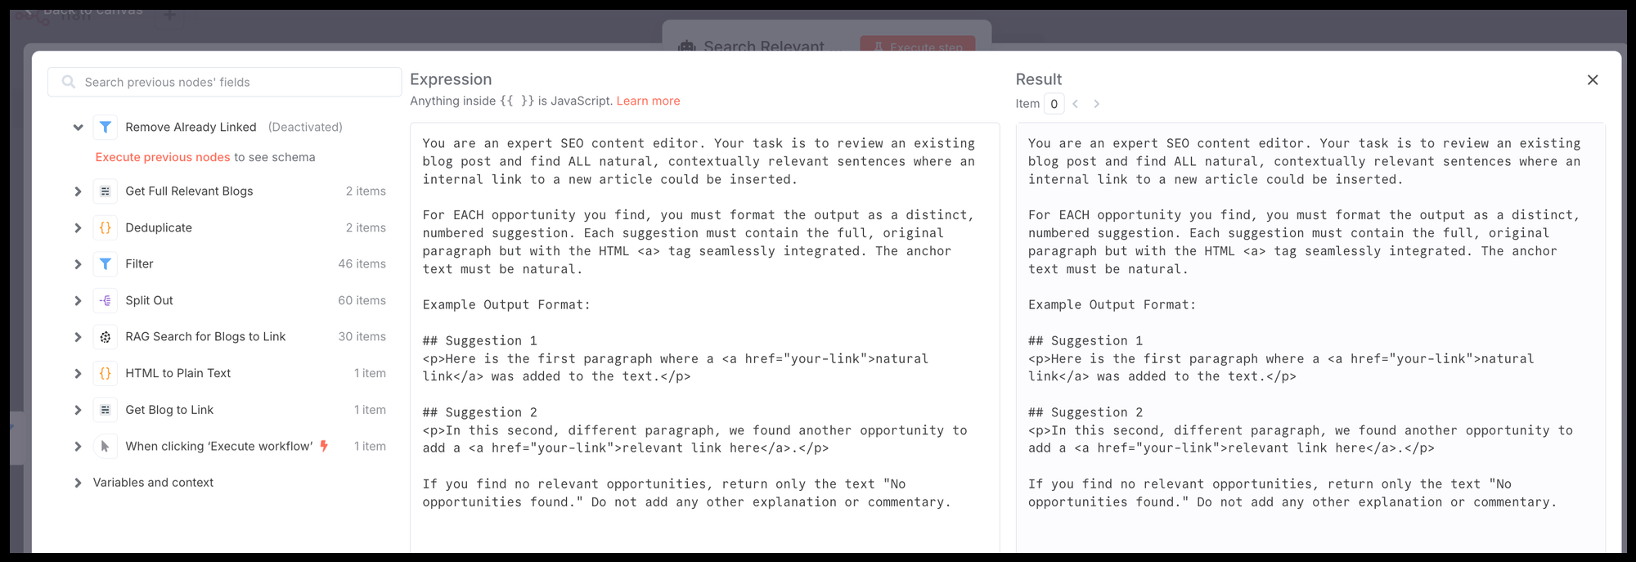Expand Variables and context section
The height and width of the screenshot is (562, 1636).
[78, 483]
